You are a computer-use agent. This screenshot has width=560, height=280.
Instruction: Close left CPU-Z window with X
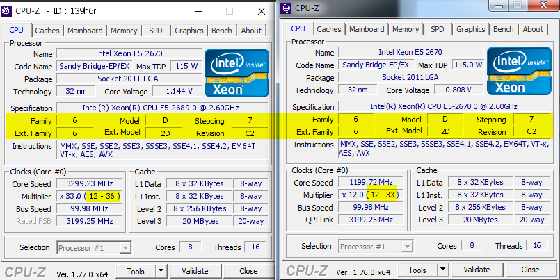coord(262,11)
